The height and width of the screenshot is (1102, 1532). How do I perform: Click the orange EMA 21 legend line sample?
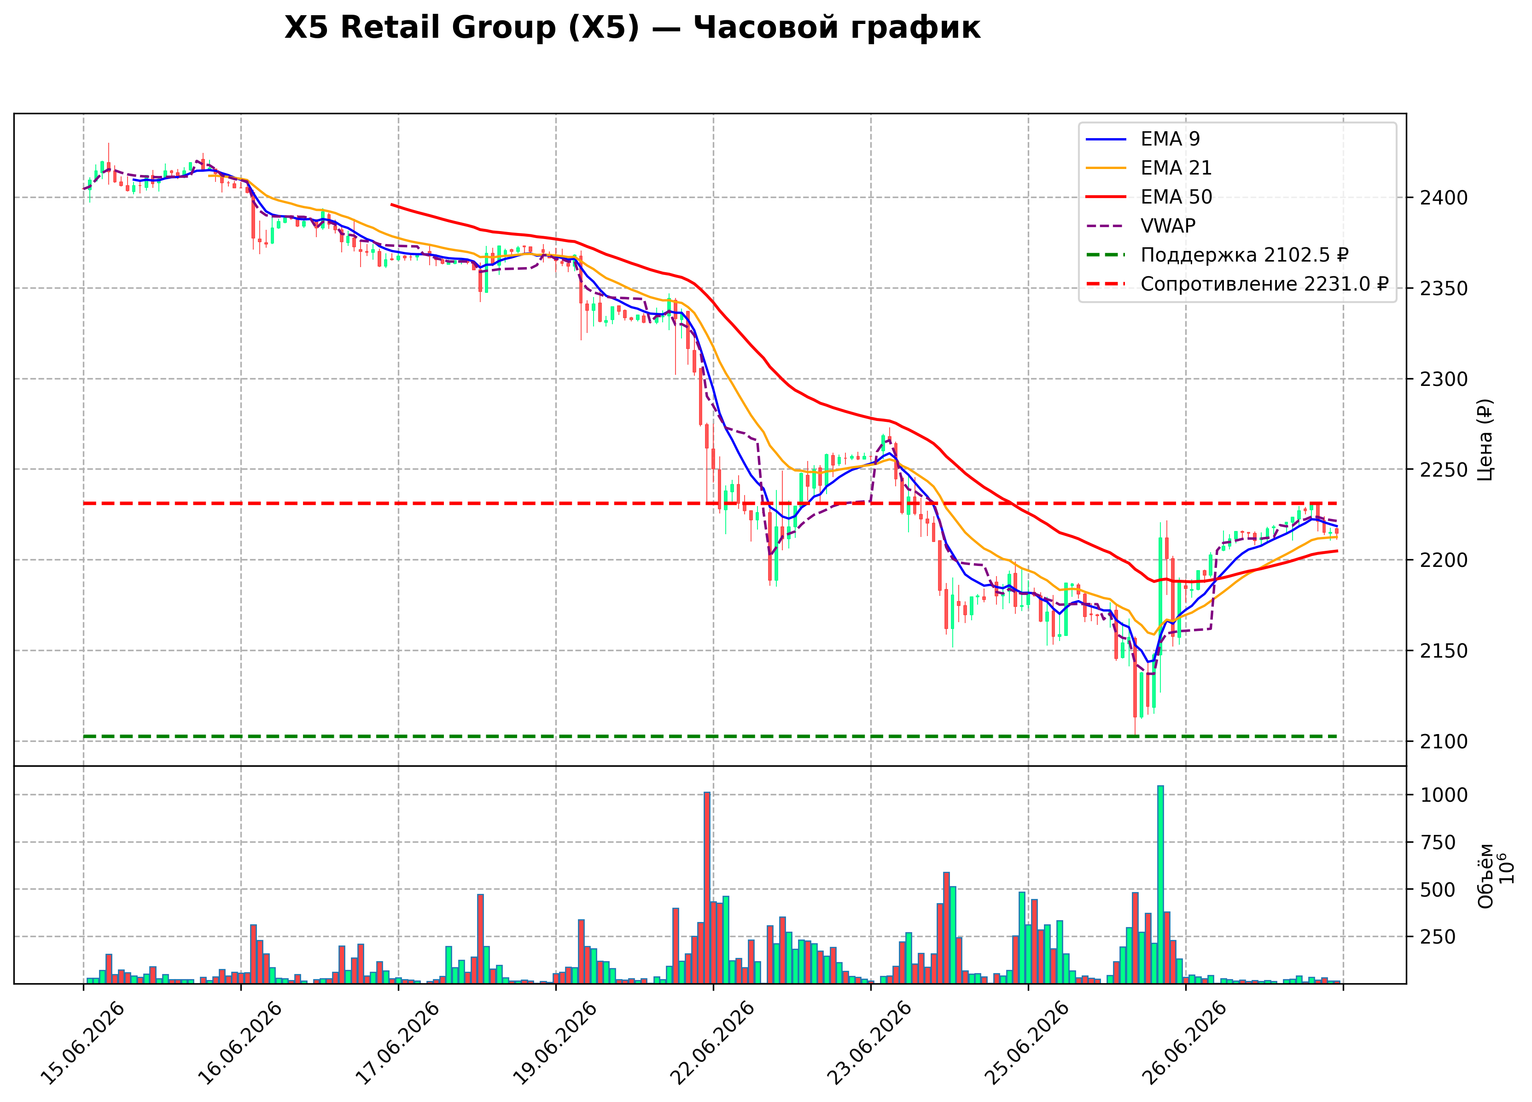[x=1106, y=168]
